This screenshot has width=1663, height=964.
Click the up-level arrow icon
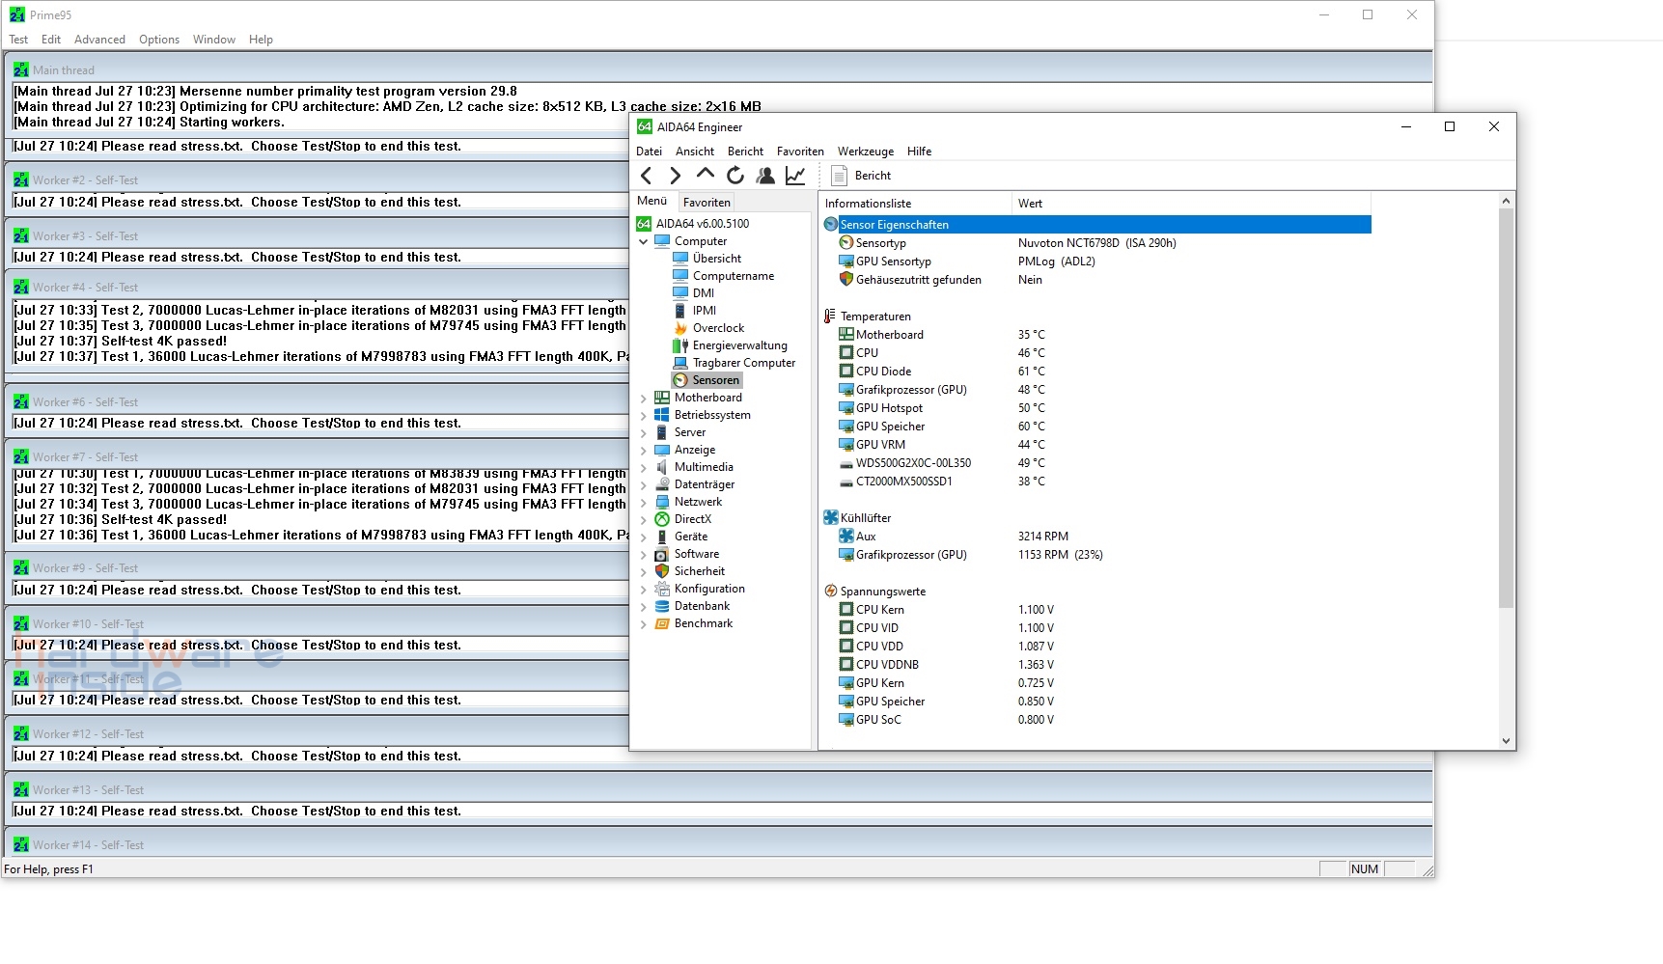(706, 175)
